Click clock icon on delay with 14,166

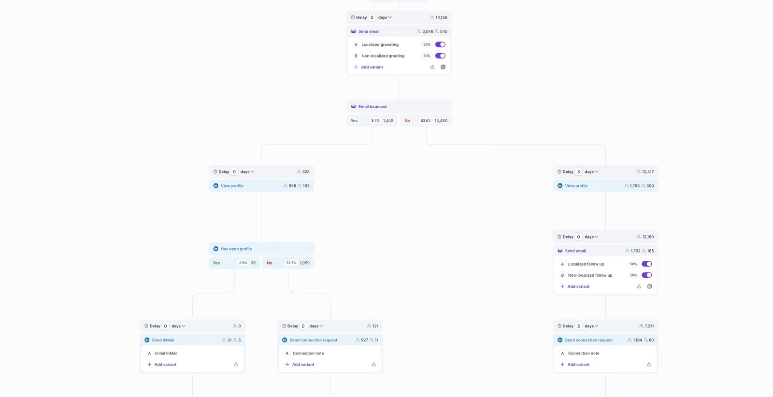(x=353, y=17)
